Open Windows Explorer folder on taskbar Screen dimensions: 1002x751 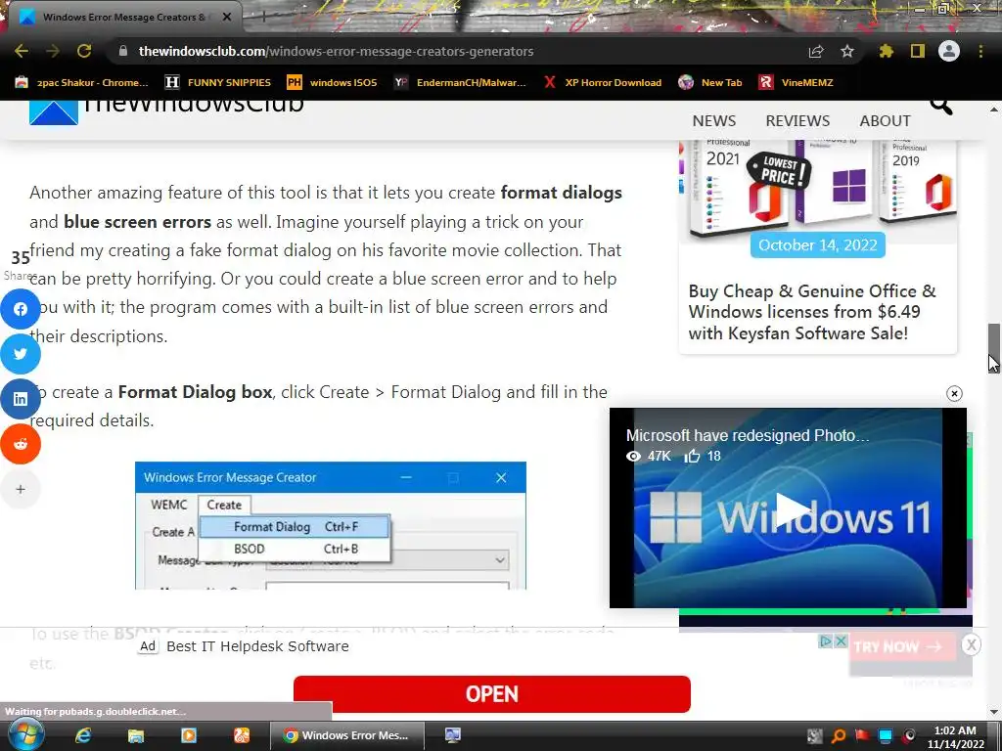click(135, 735)
